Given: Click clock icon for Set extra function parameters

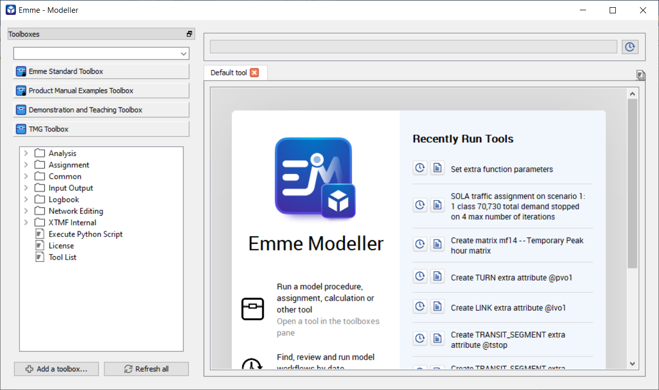Looking at the screenshot, I should coord(420,168).
